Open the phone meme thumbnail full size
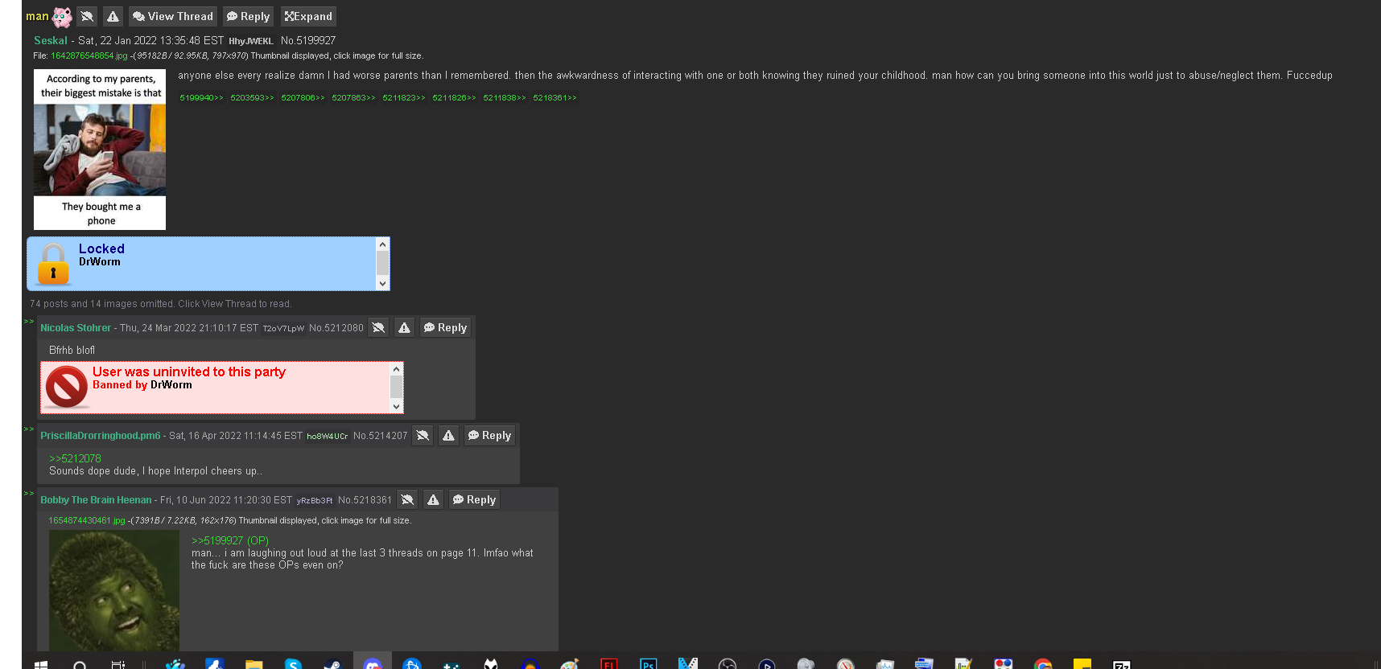 tap(100, 150)
